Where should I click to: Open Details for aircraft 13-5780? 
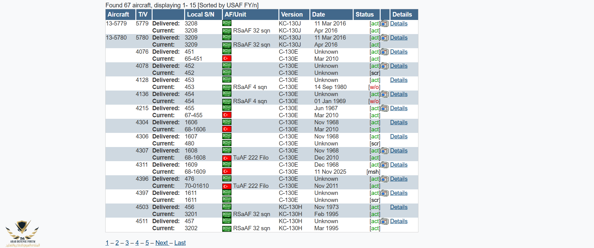[398, 38]
